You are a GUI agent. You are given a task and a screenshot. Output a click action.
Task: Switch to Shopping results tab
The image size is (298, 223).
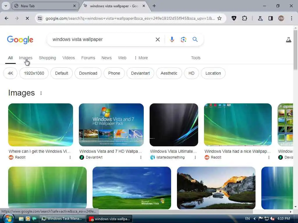47,58
